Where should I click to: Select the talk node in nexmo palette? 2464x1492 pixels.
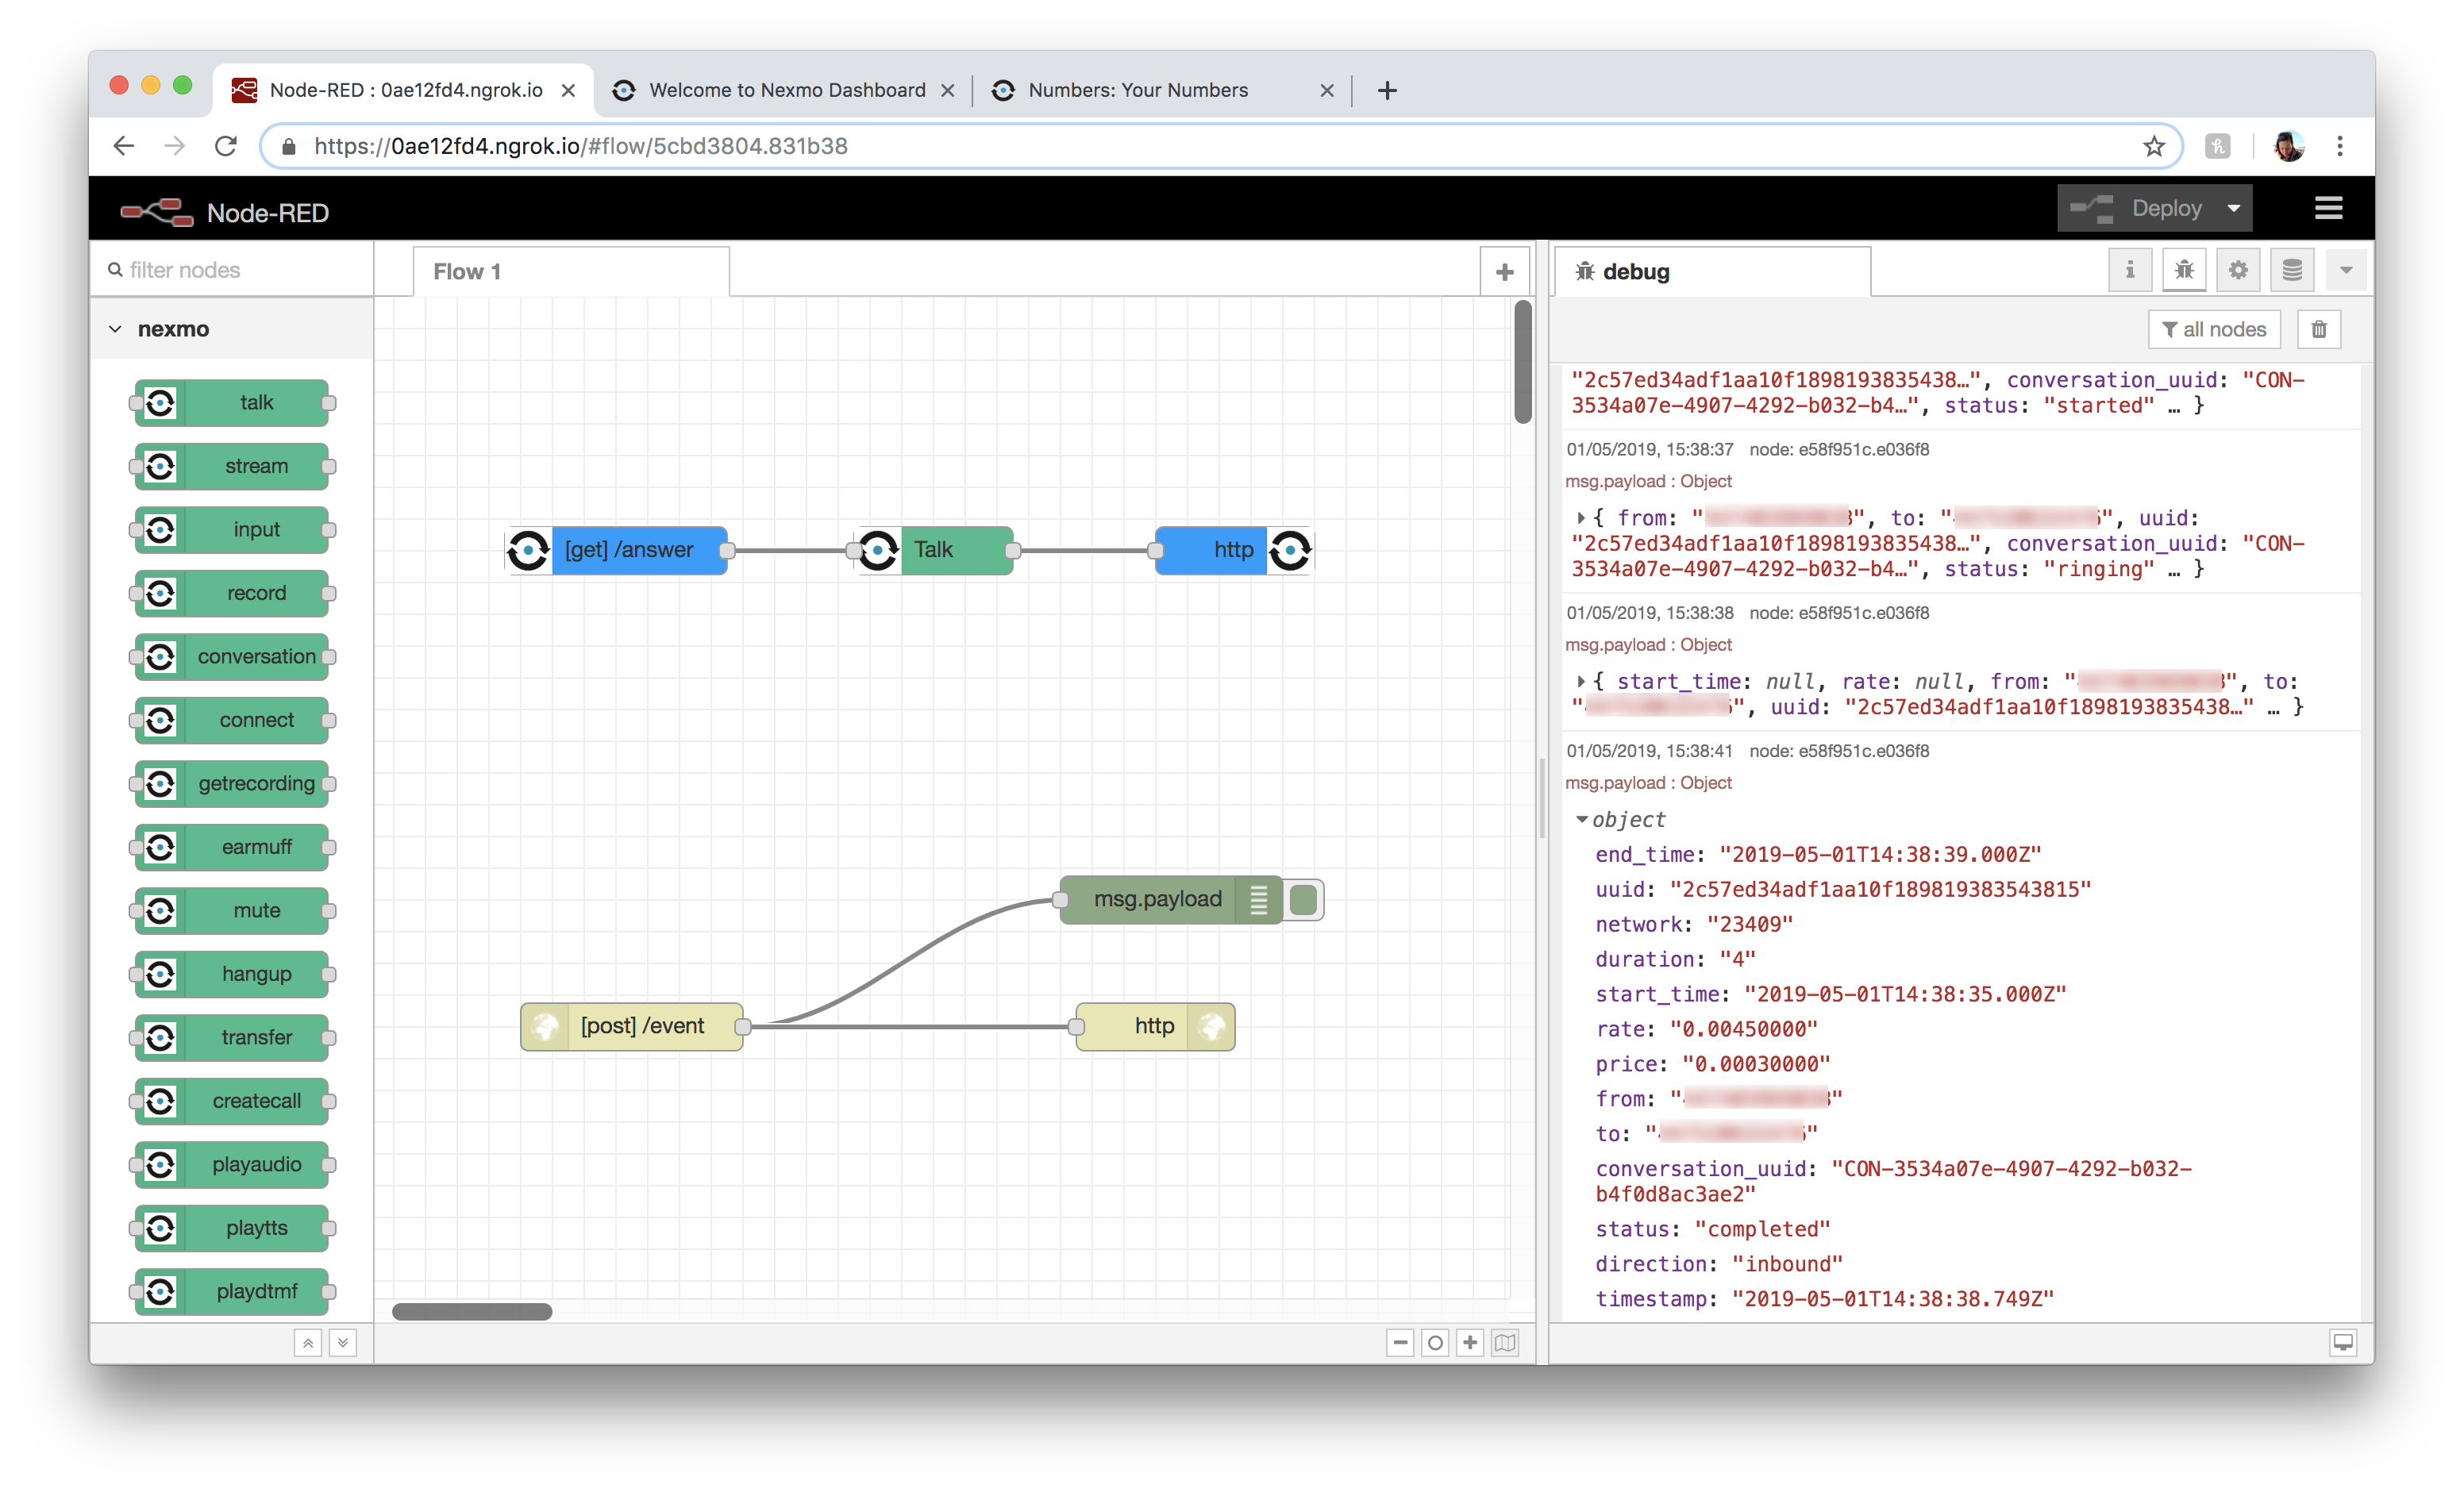[232, 403]
